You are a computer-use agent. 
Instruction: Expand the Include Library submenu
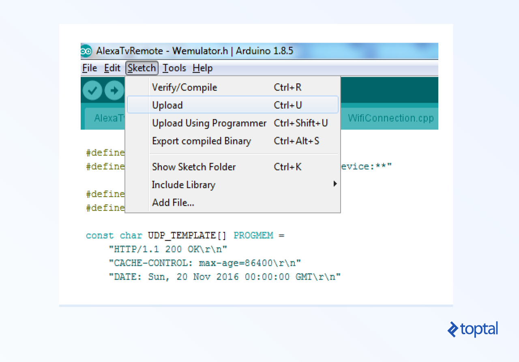pyautogui.click(x=183, y=185)
